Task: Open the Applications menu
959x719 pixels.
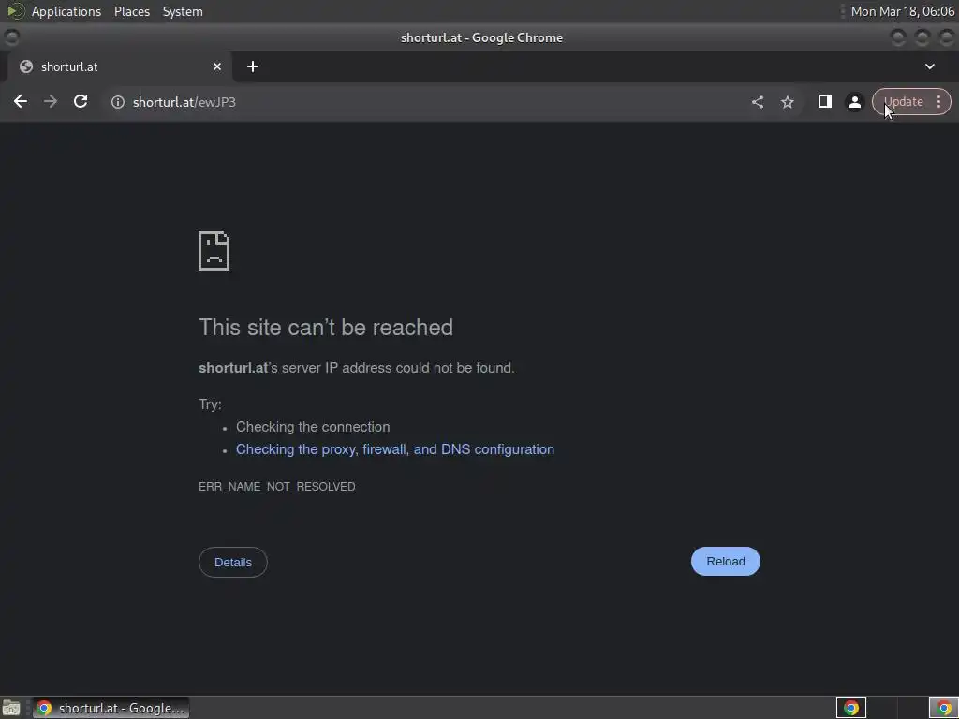Action: 66,11
